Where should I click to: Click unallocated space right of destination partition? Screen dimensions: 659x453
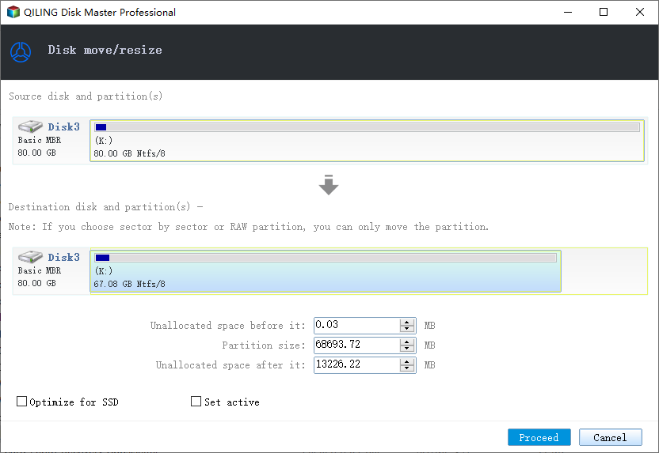pos(604,271)
